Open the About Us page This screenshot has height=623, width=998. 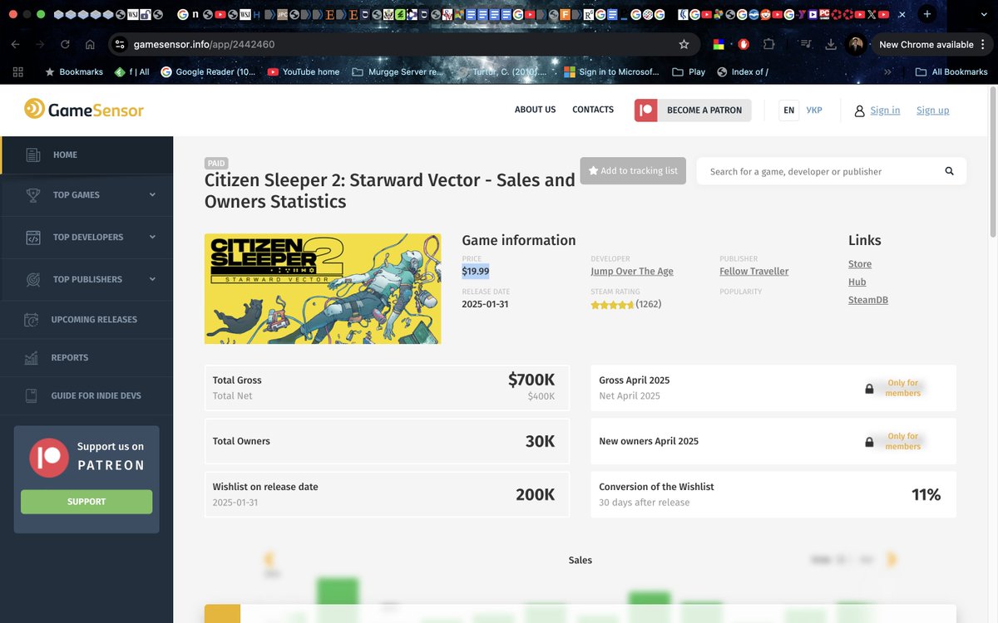pos(535,110)
